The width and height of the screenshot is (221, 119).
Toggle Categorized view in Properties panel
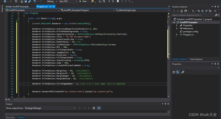click(x=174, y=72)
